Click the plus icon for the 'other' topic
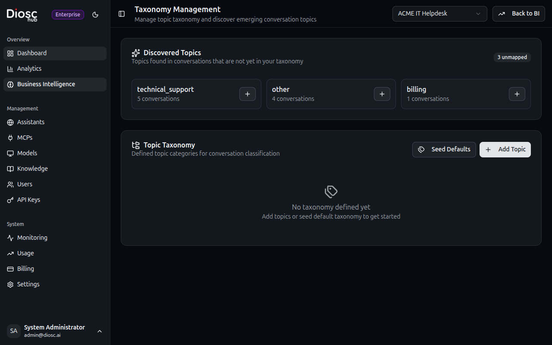This screenshot has height=345, width=552. coord(382,94)
